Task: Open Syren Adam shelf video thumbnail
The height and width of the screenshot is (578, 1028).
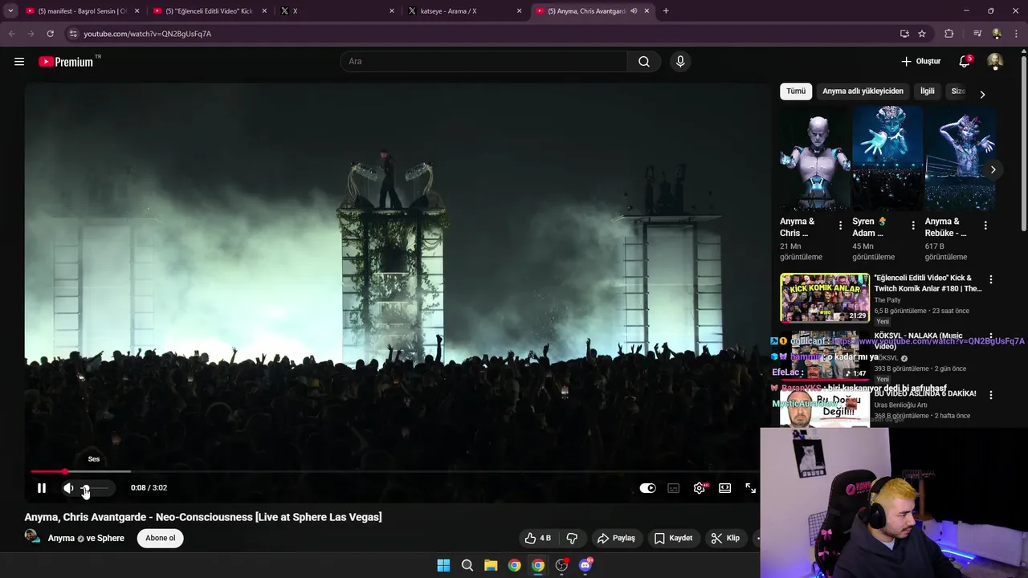Action: click(887, 158)
